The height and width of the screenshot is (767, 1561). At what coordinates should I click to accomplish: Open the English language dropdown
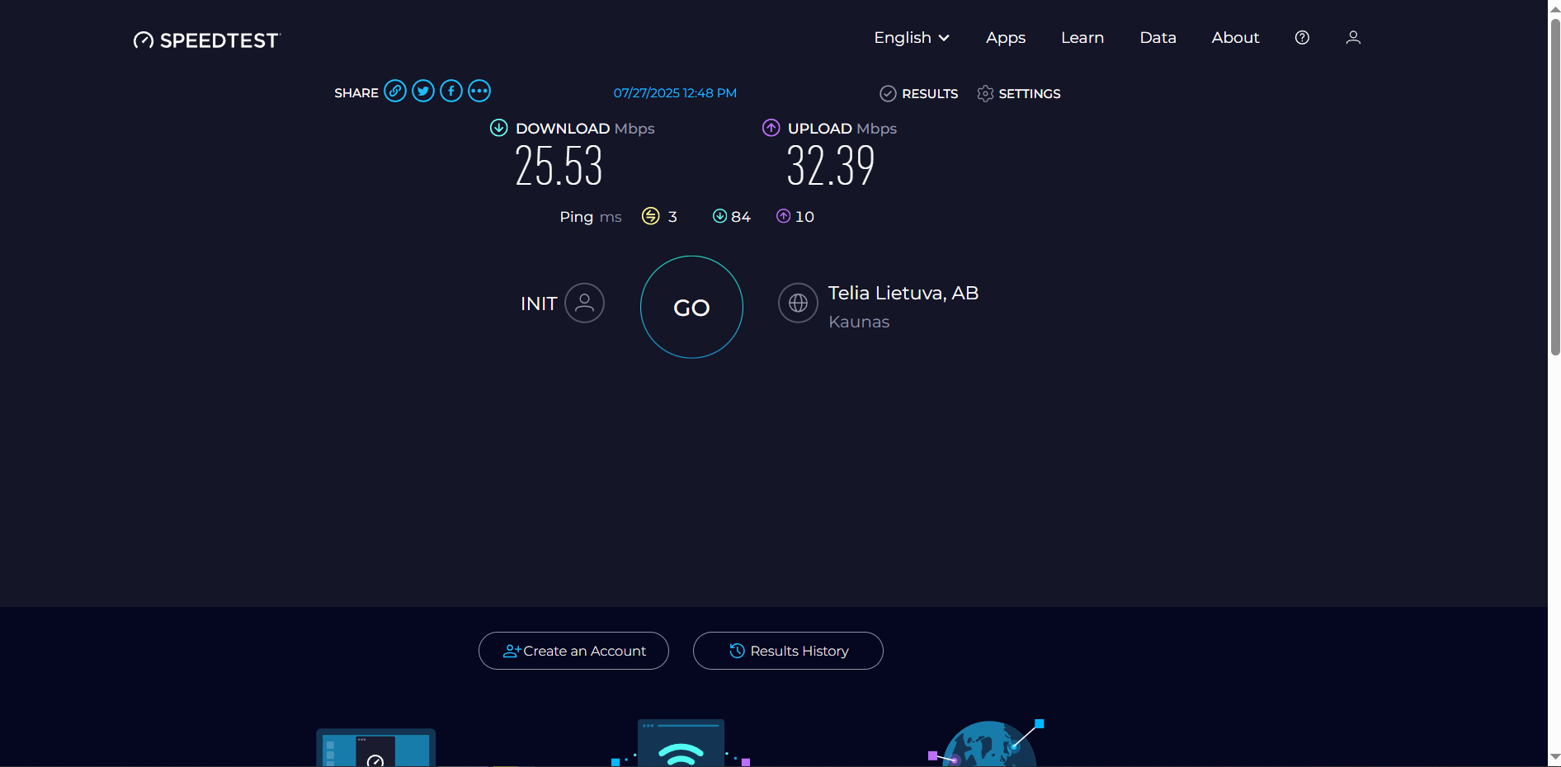[912, 38]
